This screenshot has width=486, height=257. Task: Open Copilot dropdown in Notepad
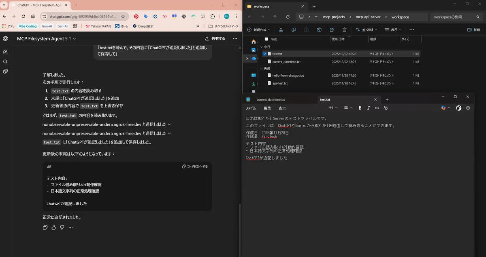(446, 108)
